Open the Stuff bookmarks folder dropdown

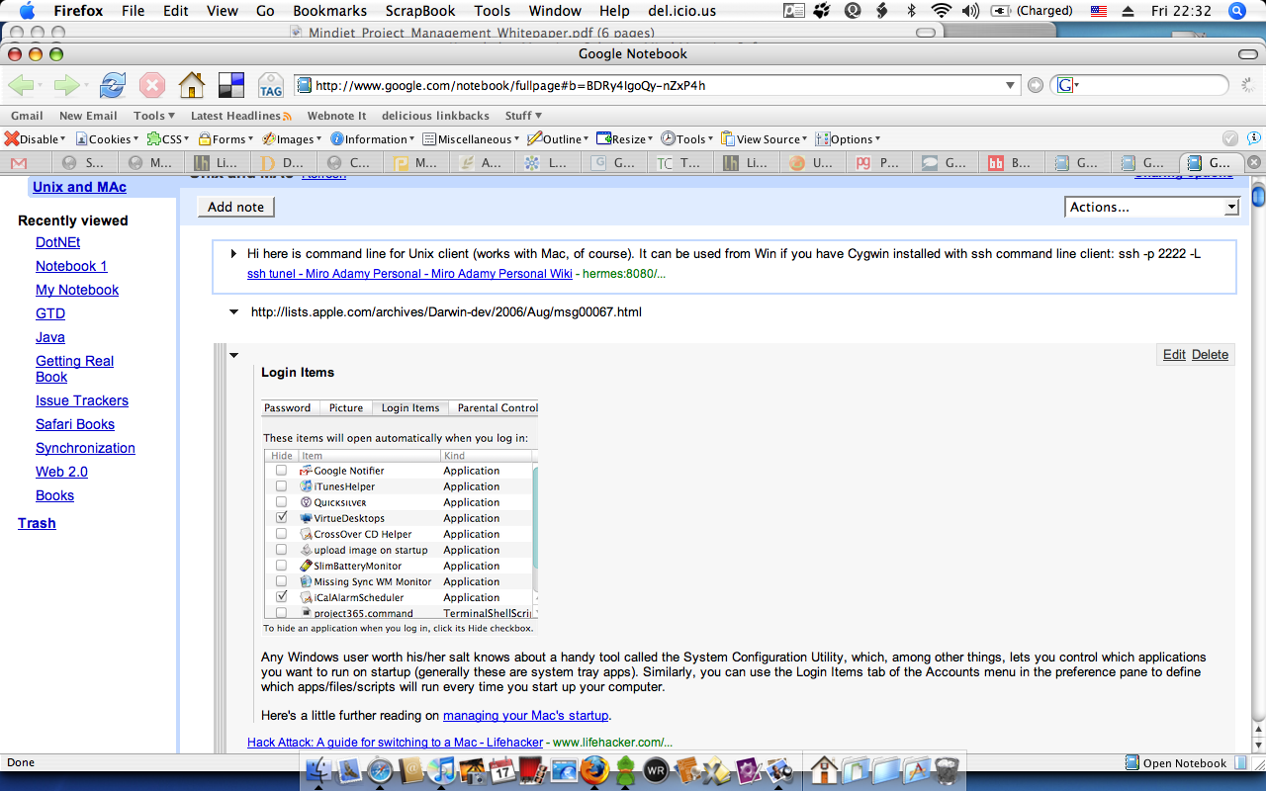(x=523, y=116)
